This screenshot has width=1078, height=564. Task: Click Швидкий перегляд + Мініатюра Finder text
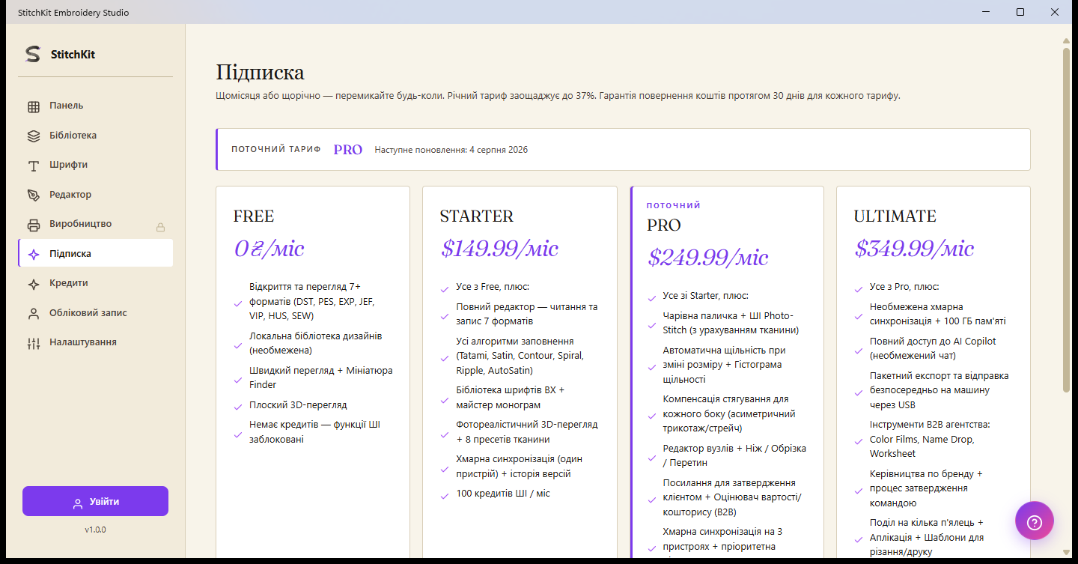point(321,377)
